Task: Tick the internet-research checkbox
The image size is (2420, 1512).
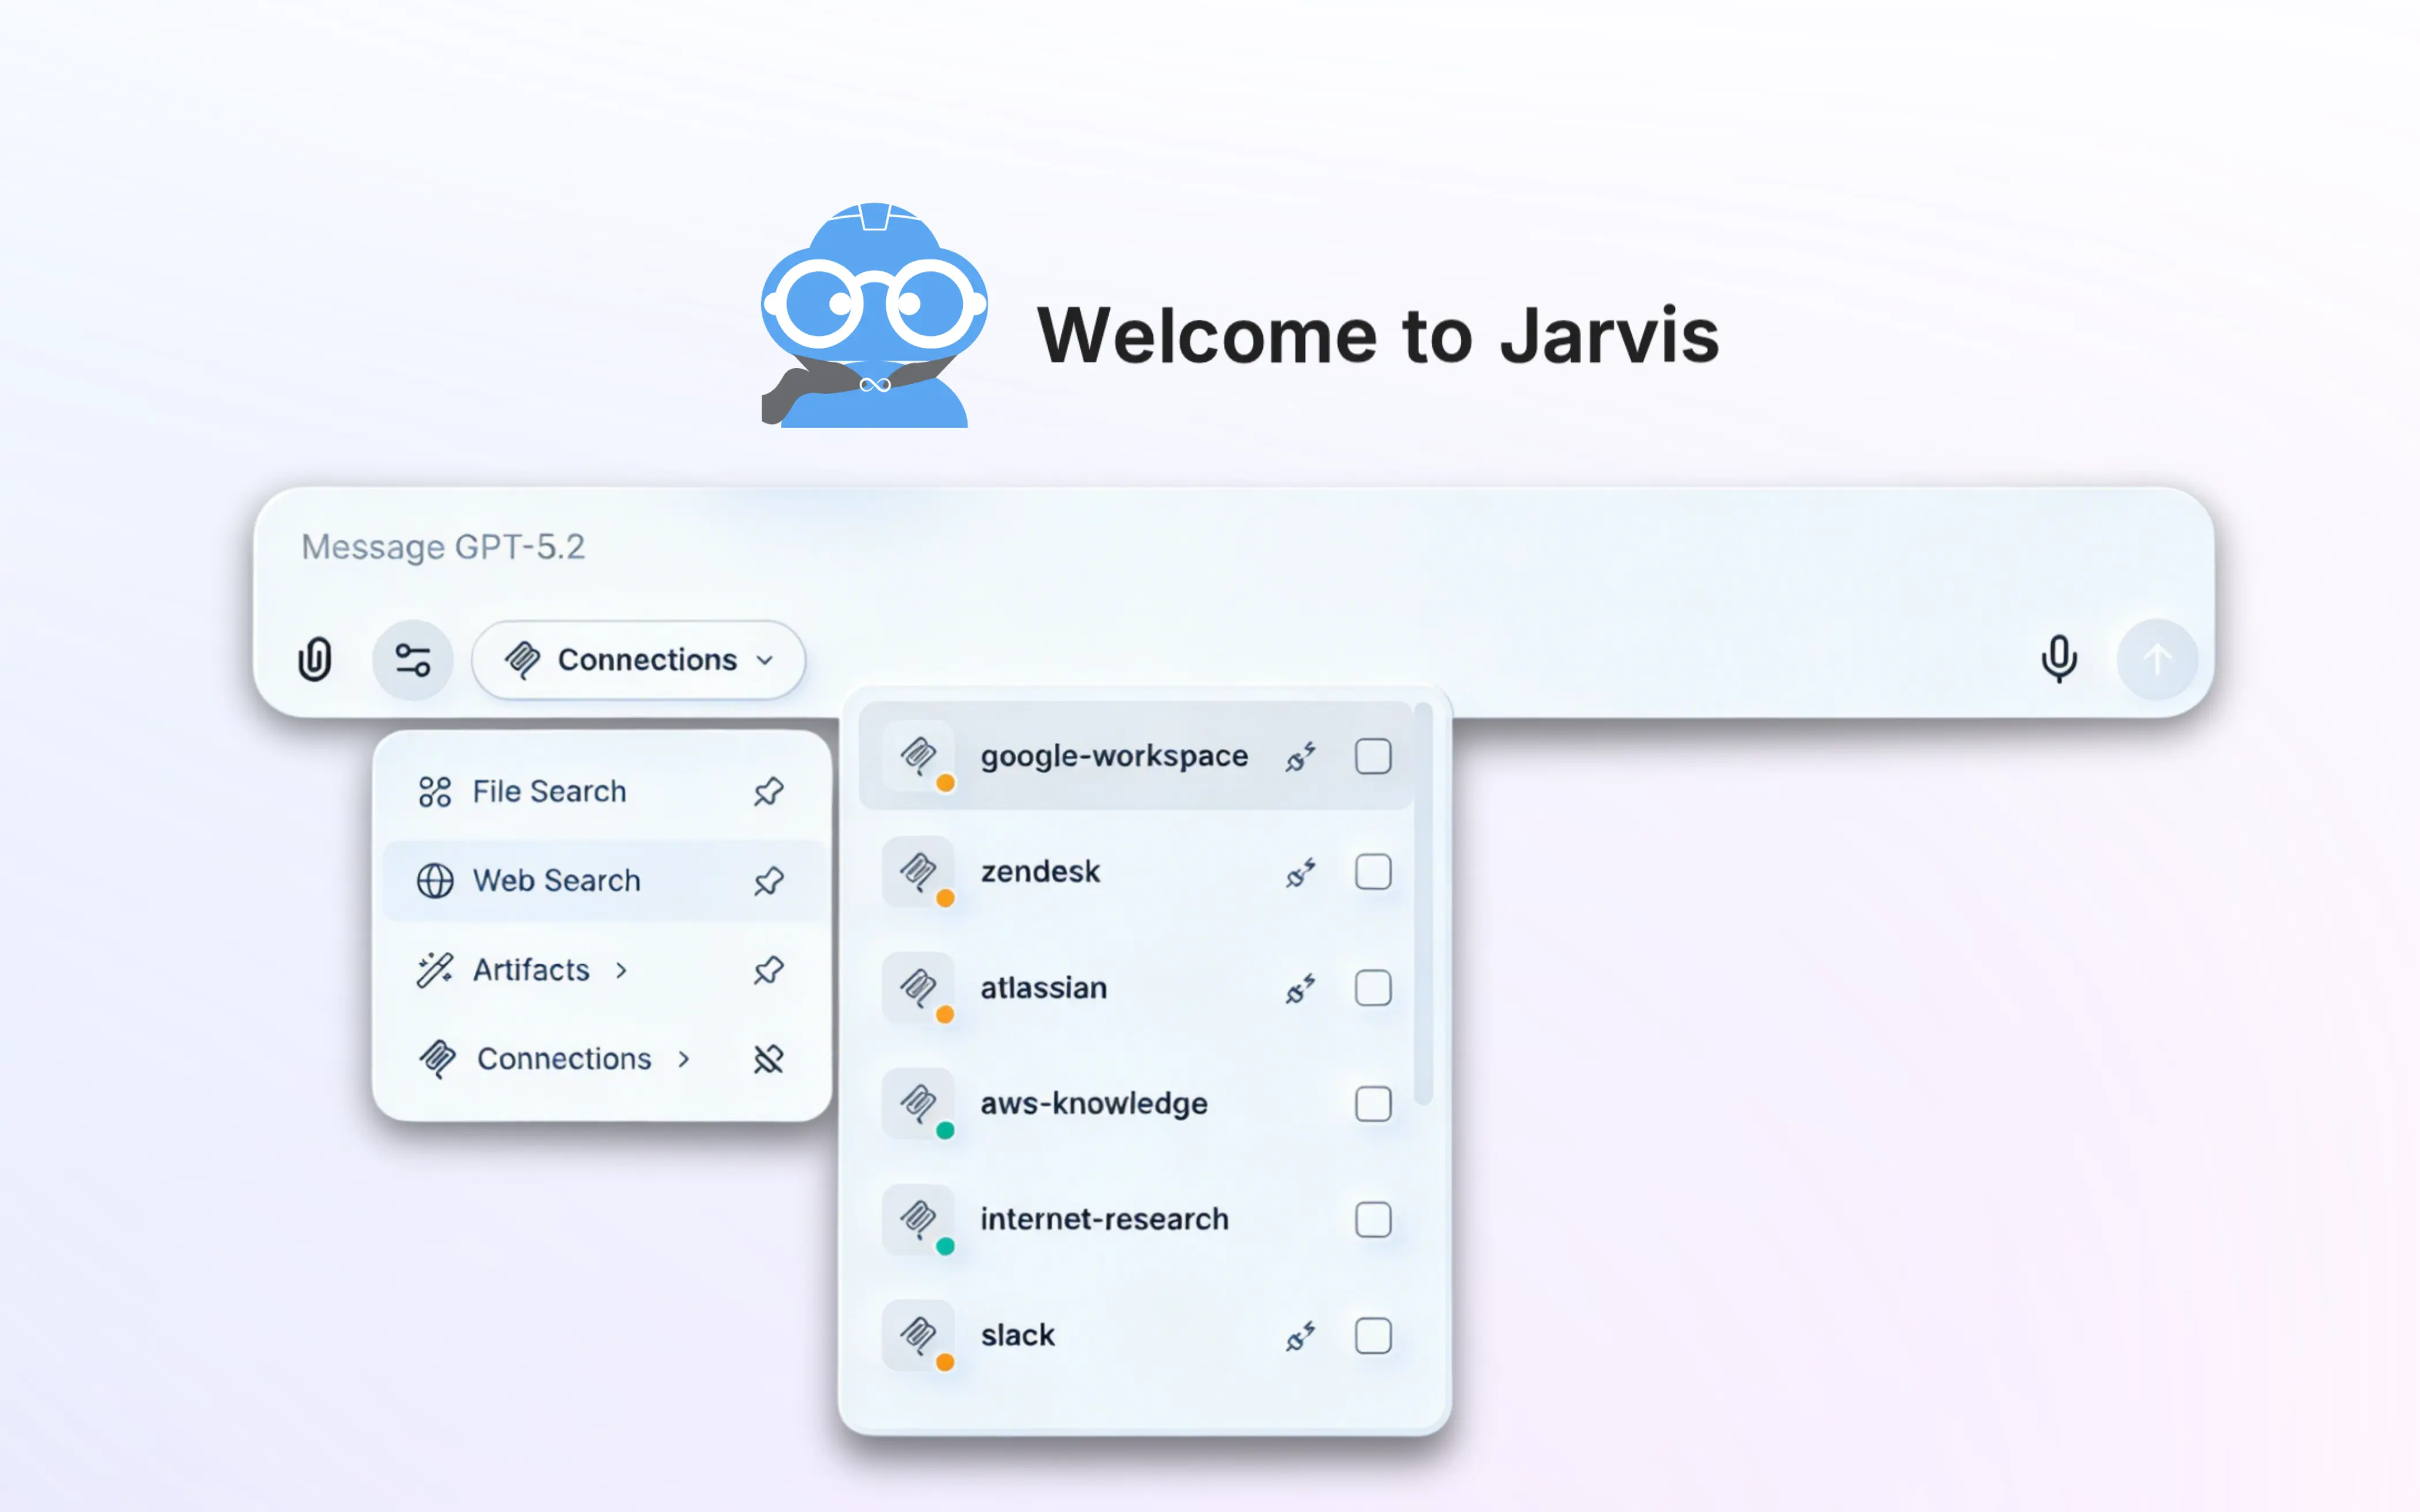Action: [1373, 1220]
